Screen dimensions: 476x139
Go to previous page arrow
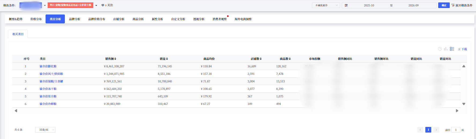pyautogui.click(x=420, y=130)
